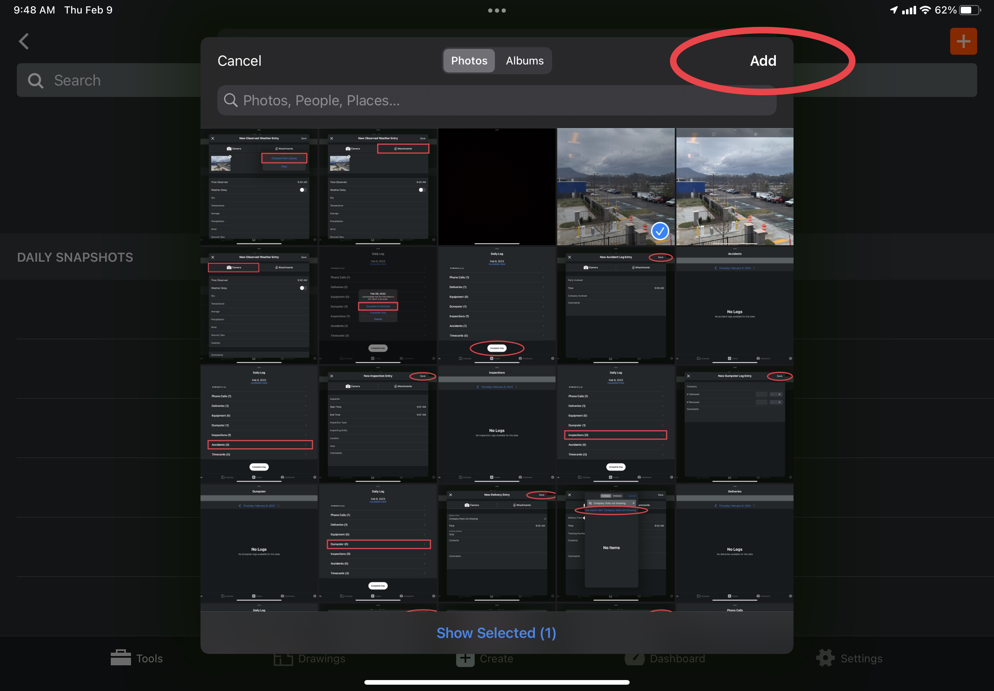This screenshot has height=691, width=994.
Task: Deselect the checked parking lot photo
Action: point(615,187)
